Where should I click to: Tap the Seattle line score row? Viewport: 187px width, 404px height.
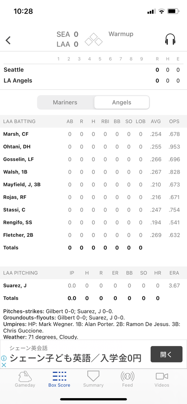pos(93,70)
